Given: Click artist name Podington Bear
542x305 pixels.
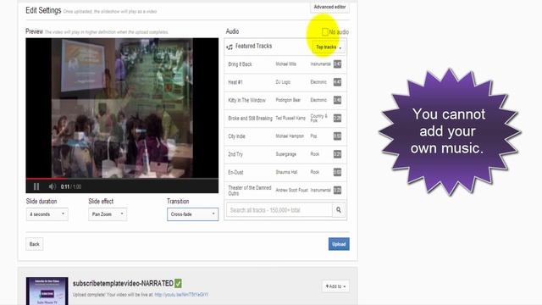Looking at the screenshot, I should click(x=288, y=100).
